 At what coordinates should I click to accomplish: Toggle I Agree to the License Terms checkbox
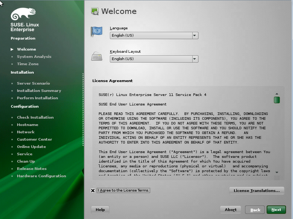click(x=93, y=190)
